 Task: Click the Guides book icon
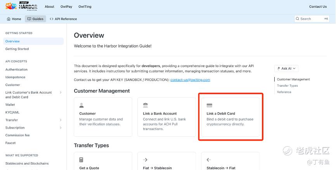tap(29, 19)
